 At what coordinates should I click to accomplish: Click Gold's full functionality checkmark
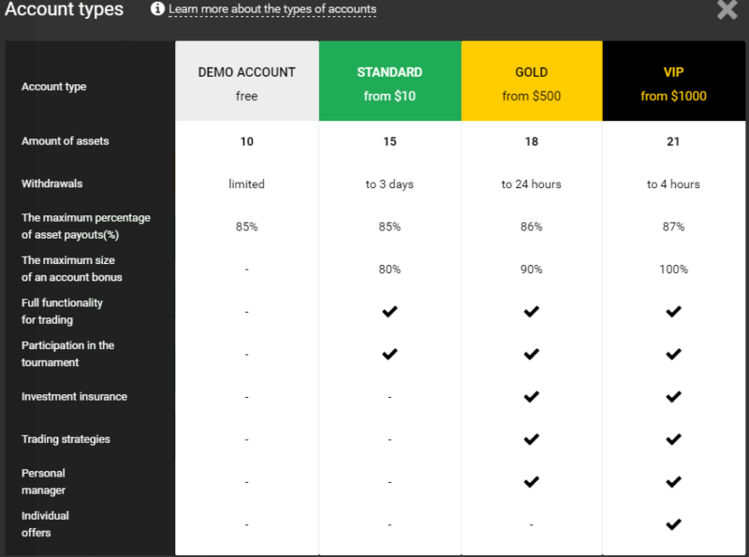click(x=532, y=312)
